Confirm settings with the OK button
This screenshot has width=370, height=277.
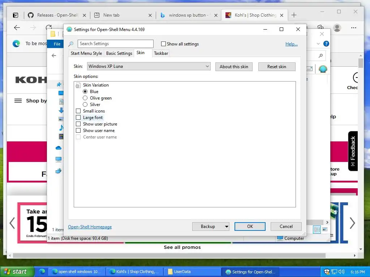point(250,227)
